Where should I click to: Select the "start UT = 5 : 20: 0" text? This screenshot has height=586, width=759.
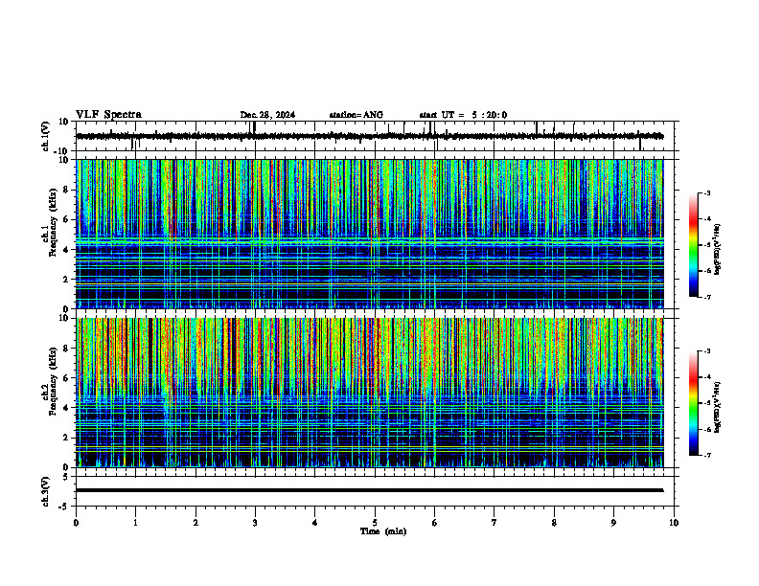coord(463,115)
